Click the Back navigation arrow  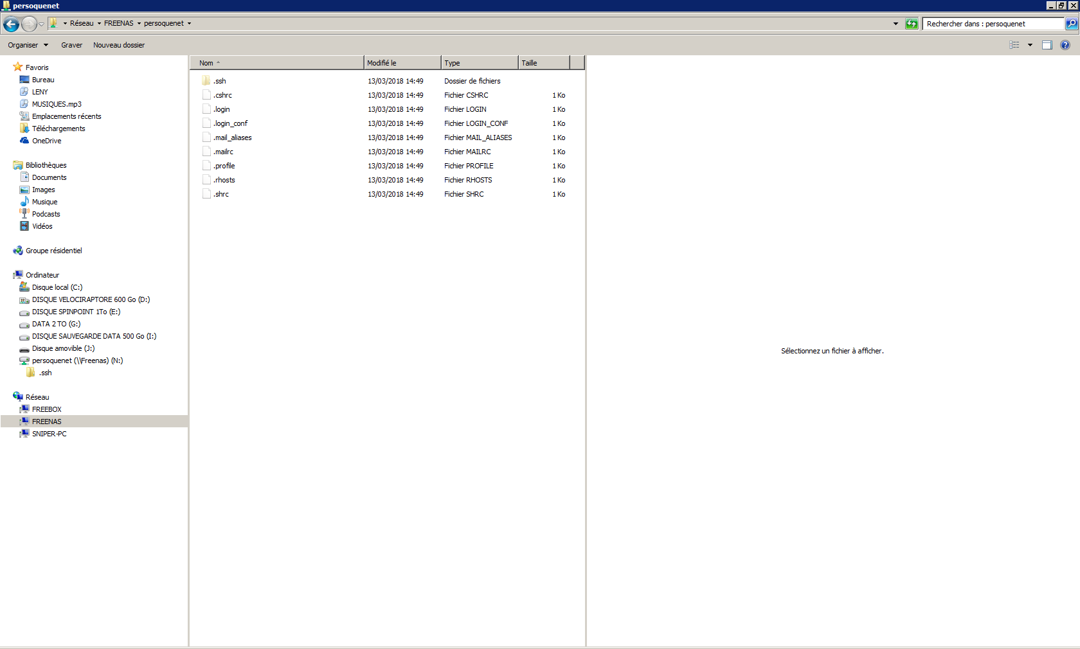coord(11,24)
